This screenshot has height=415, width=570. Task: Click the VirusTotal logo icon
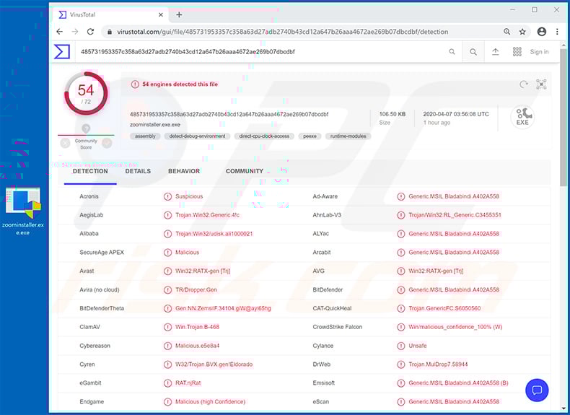point(62,52)
